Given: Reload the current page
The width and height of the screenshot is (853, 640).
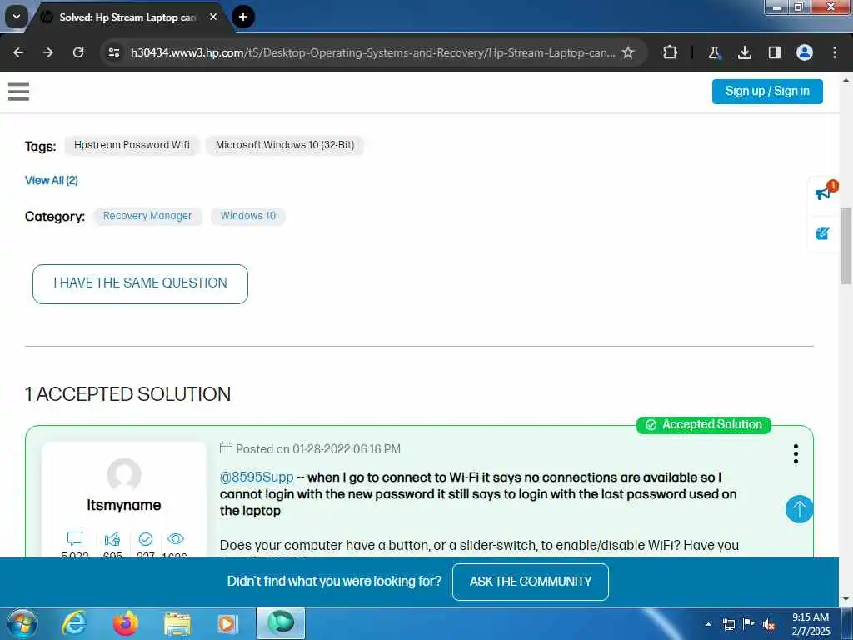Looking at the screenshot, I should 78,52.
